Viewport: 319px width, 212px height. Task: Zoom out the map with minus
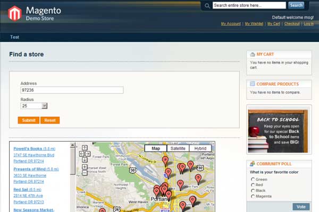(x=85, y=173)
